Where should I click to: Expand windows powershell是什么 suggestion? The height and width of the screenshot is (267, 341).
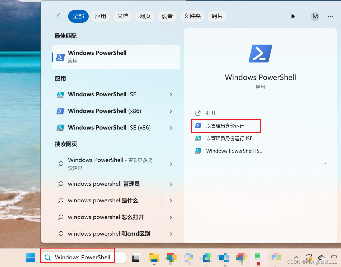(171, 201)
